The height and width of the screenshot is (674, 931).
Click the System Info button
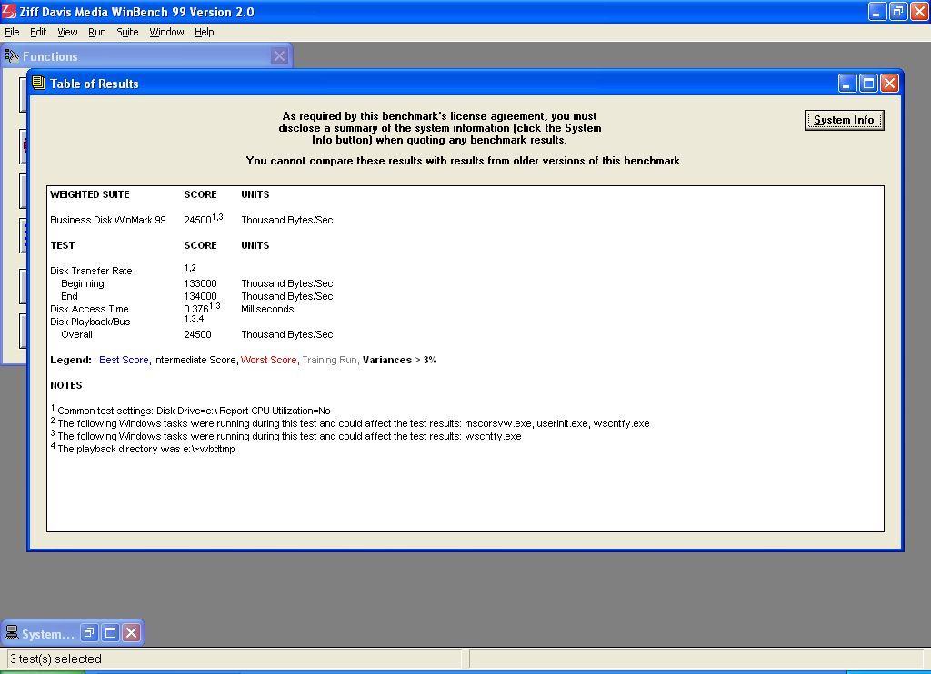click(x=844, y=120)
